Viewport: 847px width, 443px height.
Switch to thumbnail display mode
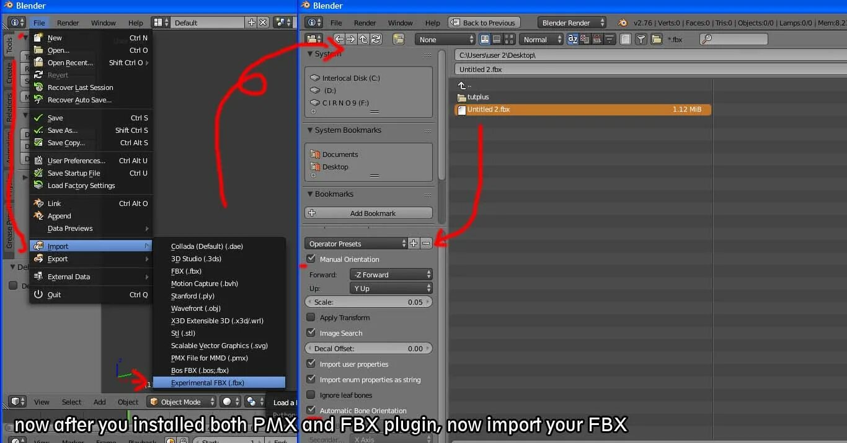(x=509, y=39)
